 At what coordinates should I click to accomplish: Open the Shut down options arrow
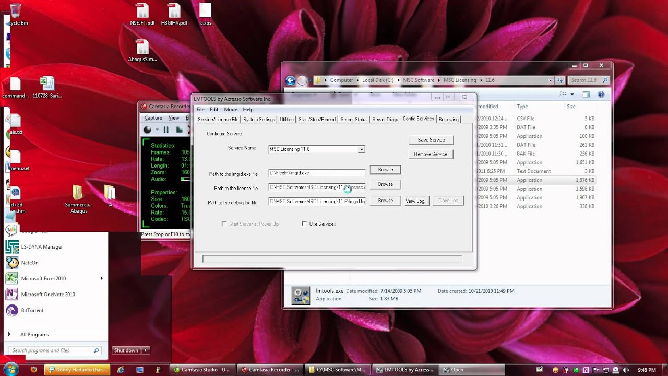point(146,350)
